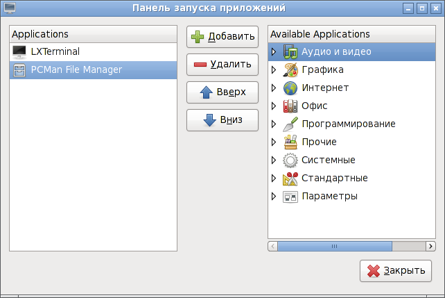Image resolution: width=445 pixels, height=298 pixels.
Task: Click the PCMan File Manager cabinet icon
Action: (19, 70)
